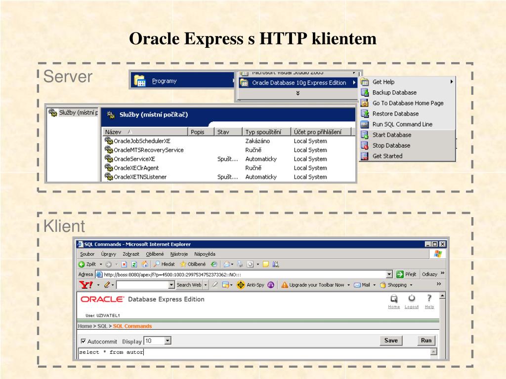Open the Úpravy menu
Viewport: 506px width, 379px height.
[x=108, y=254]
